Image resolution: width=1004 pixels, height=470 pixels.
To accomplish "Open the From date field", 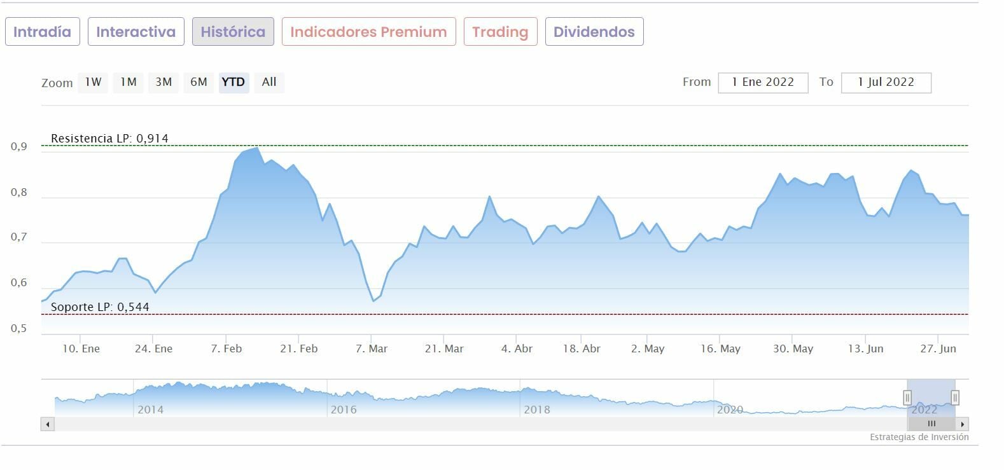I will click(763, 83).
